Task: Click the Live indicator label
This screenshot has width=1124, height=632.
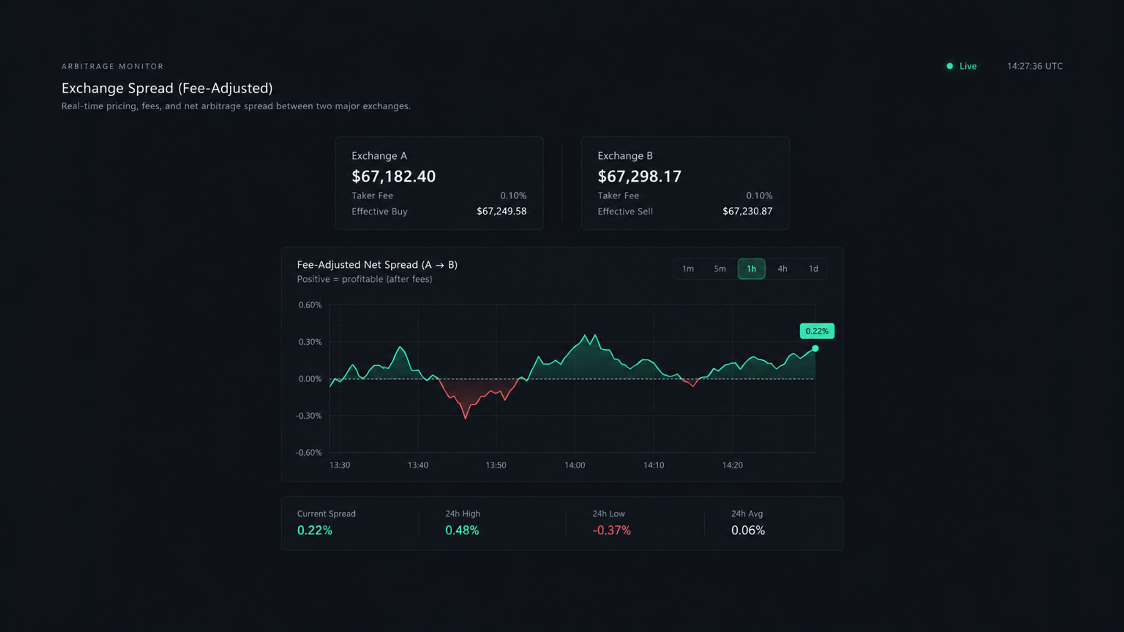Action: tap(968, 66)
